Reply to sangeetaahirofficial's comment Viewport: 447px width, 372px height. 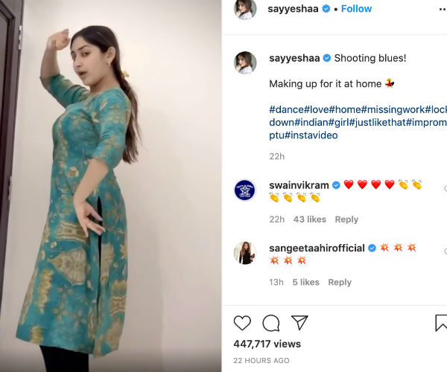tap(340, 282)
